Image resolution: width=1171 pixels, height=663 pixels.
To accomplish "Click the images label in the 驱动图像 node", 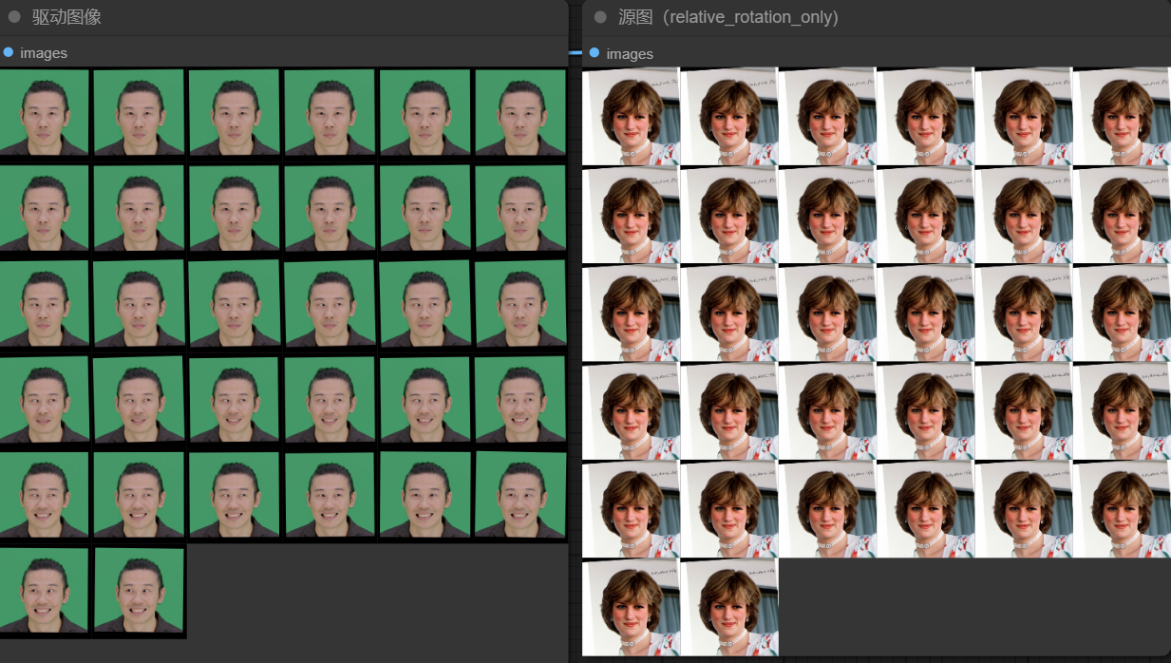I will tap(44, 53).
